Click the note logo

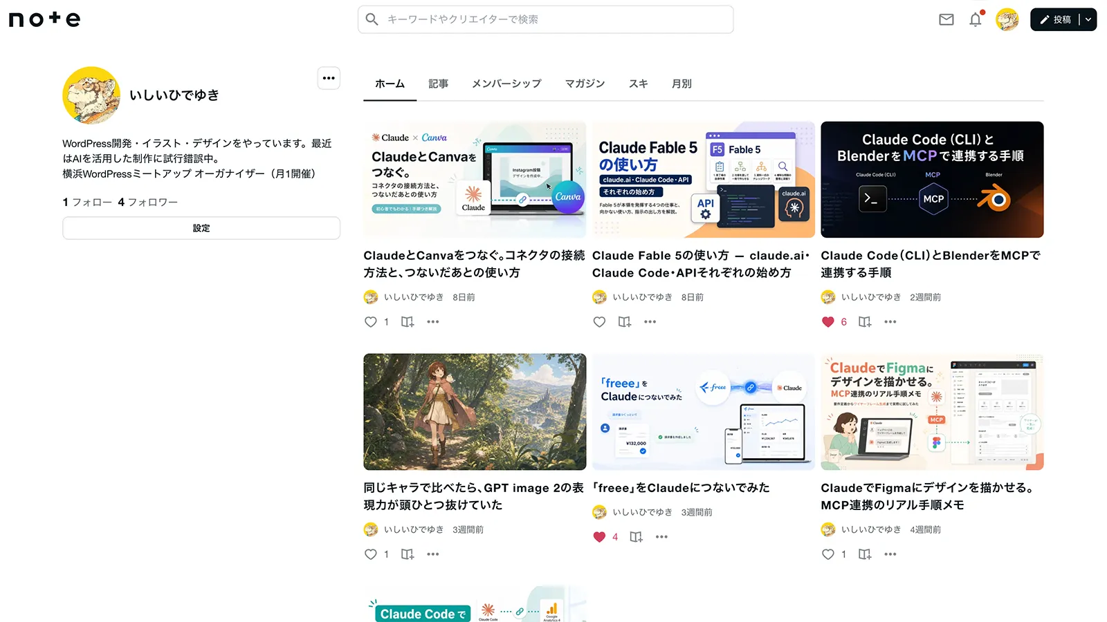pyautogui.click(x=44, y=19)
